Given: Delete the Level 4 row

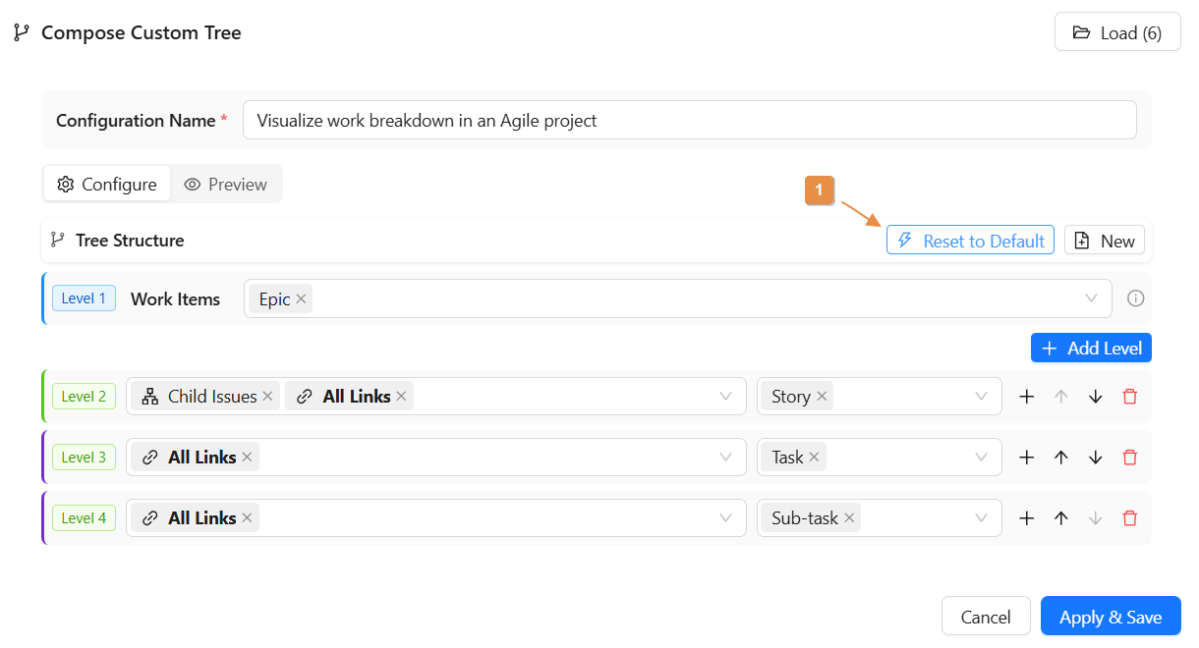Looking at the screenshot, I should (x=1130, y=518).
